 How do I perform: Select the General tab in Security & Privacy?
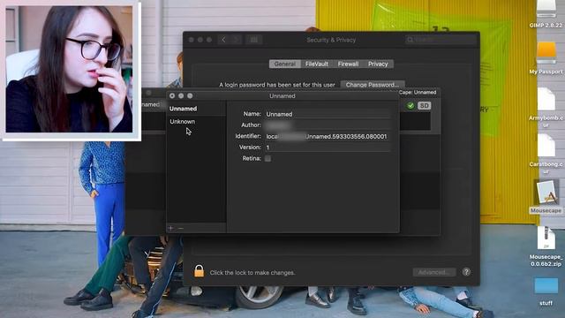[284, 64]
